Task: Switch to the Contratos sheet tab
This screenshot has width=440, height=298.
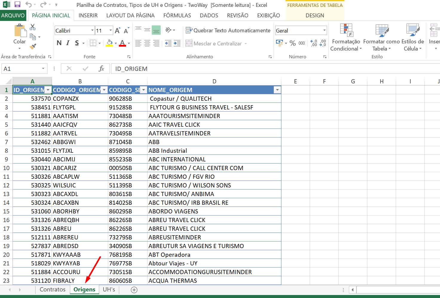Action: (x=53, y=290)
